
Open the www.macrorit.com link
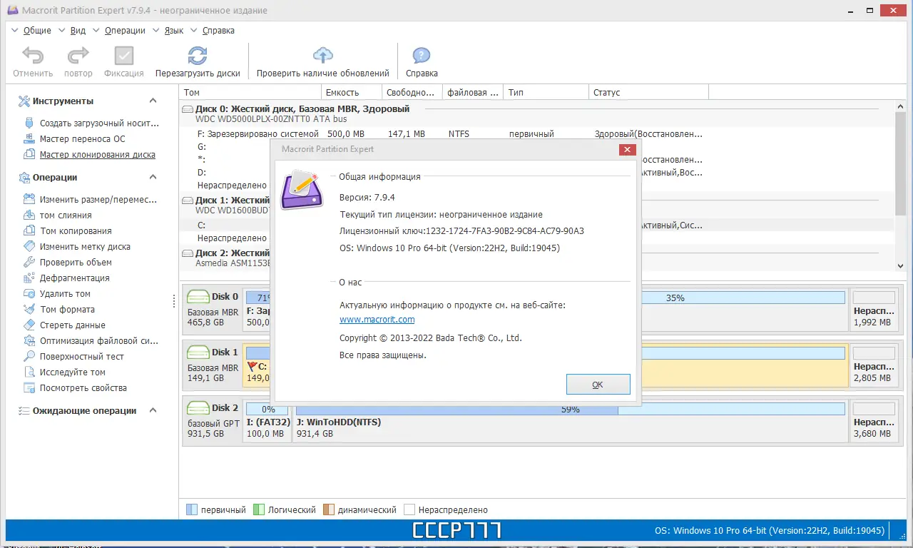[x=377, y=319]
